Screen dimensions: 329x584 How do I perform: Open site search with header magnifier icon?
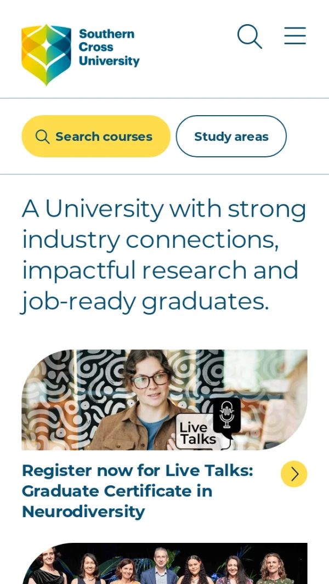(x=249, y=37)
